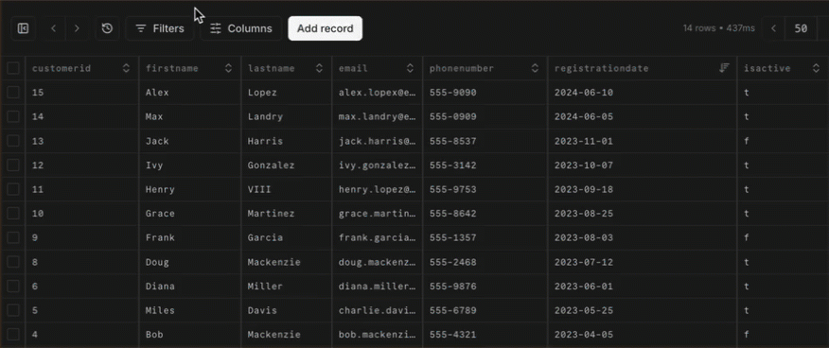Viewport: 829px width, 348px height.
Task: Open the Filters panel
Action: [x=160, y=28]
